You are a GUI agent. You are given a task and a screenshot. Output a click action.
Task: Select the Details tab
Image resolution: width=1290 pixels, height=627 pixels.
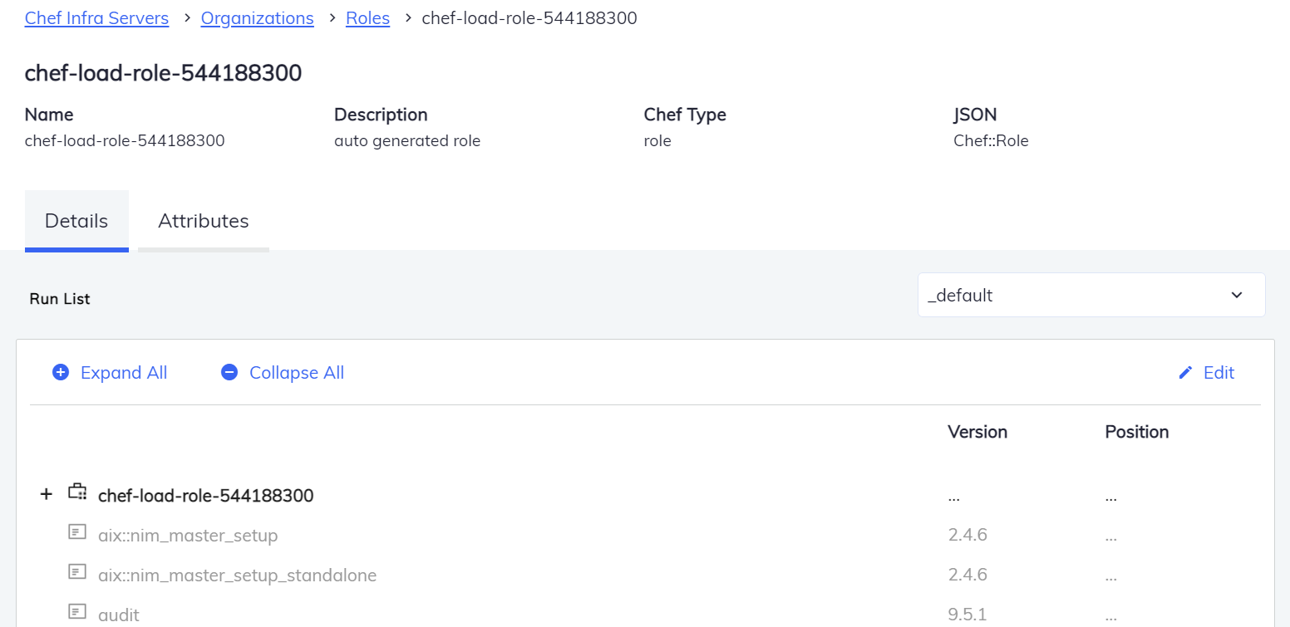coord(76,221)
